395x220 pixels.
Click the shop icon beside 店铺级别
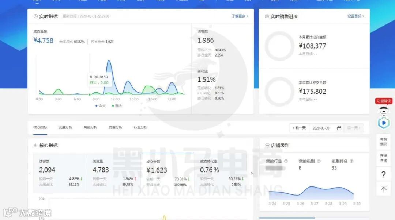click(x=267, y=145)
